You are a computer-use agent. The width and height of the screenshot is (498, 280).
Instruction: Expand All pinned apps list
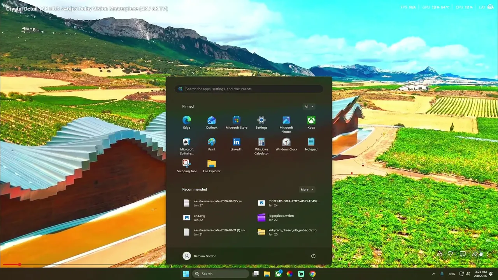pyautogui.click(x=309, y=107)
